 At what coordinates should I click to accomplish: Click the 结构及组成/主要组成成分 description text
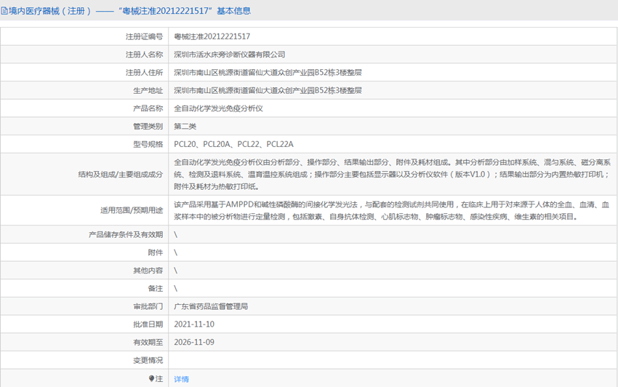point(393,175)
